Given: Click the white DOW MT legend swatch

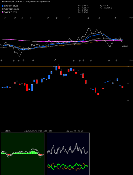Looking at the screenshot, I should 3,9.
